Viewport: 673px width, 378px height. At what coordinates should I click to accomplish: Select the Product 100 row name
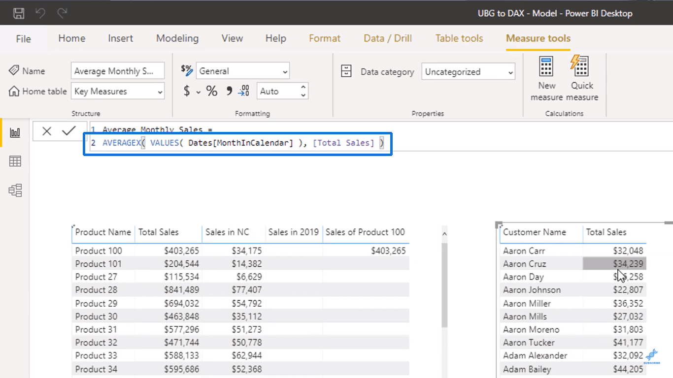(x=99, y=251)
